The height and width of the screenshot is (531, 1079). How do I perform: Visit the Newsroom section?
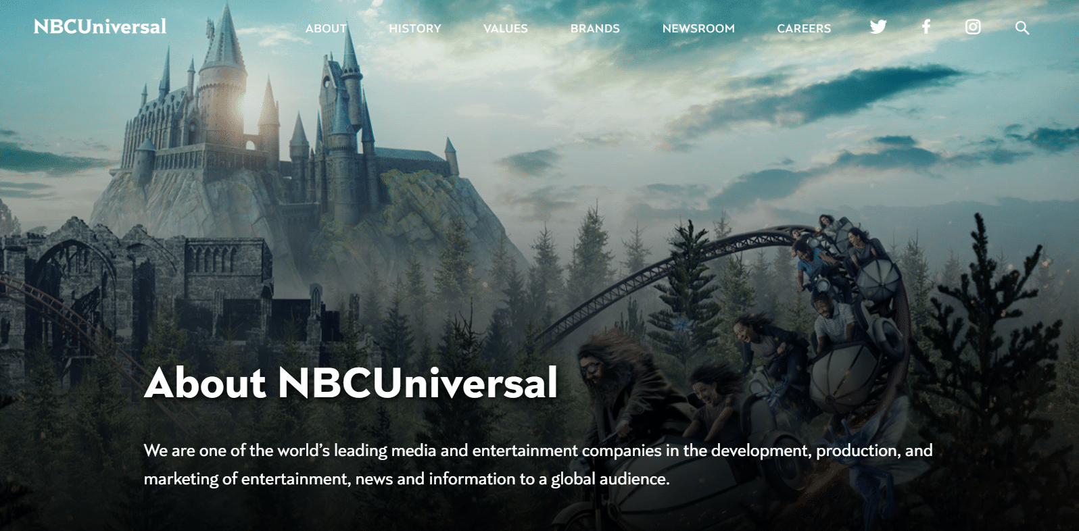[698, 28]
